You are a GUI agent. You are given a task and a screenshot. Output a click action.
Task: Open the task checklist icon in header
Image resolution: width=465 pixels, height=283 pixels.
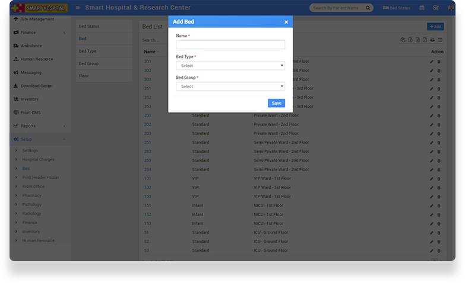tap(436, 8)
